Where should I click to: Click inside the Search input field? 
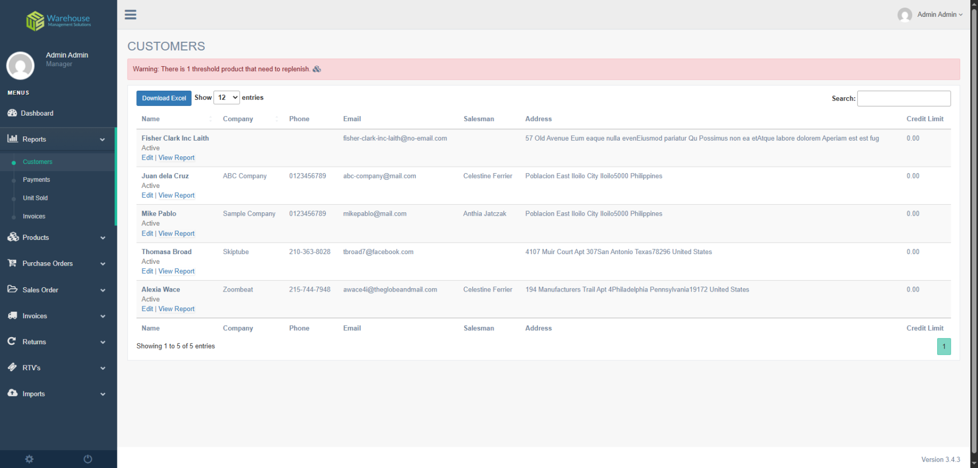pyautogui.click(x=904, y=98)
